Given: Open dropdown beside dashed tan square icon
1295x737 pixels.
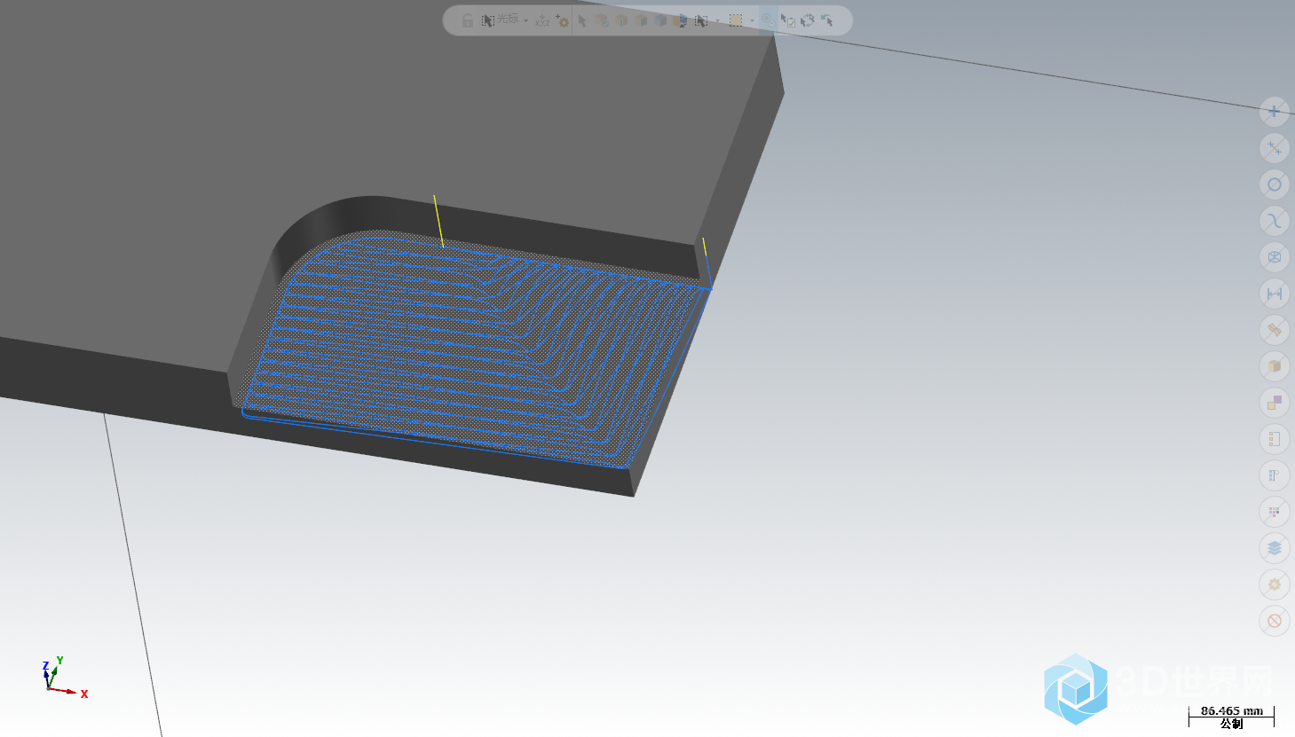Looking at the screenshot, I should (752, 20).
